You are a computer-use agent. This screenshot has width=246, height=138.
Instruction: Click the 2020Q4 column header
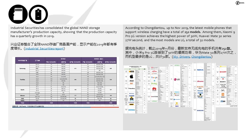tap(99, 59)
